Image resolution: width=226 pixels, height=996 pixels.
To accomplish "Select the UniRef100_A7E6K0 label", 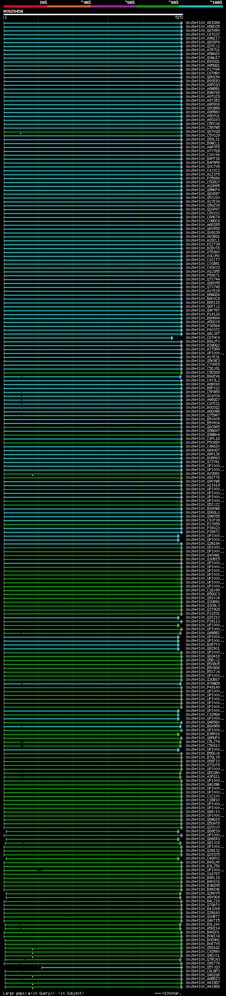I will [x=203, y=252].
